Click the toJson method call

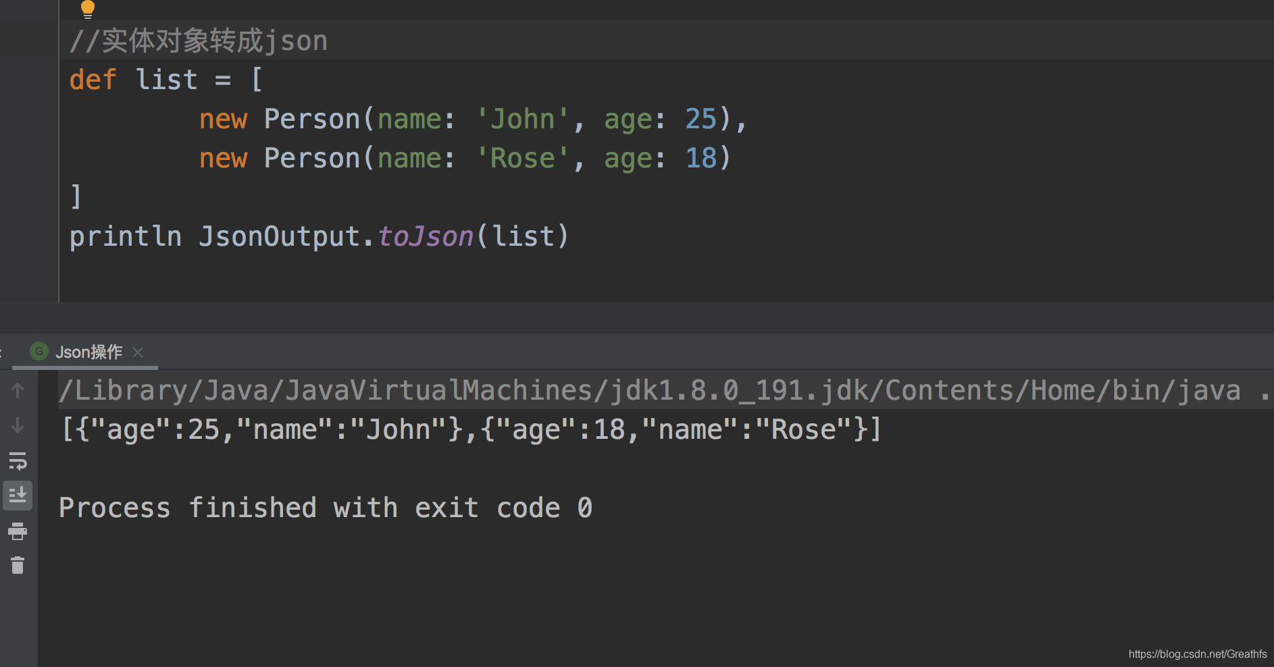click(425, 236)
